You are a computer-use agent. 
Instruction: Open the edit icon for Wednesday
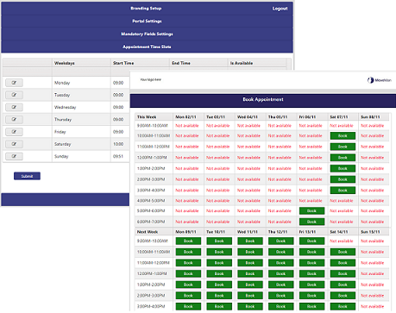point(14,107)
